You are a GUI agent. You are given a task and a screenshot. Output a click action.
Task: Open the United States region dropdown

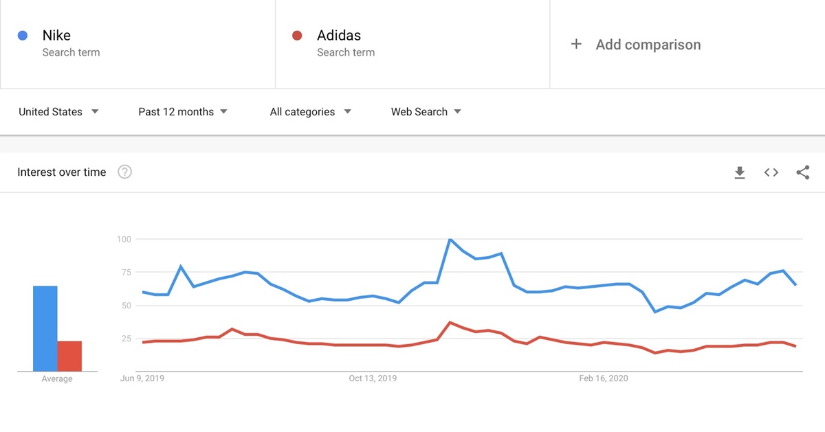(x=58, y=111)
